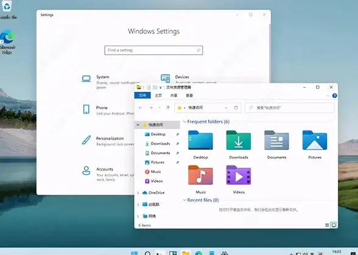Switch Explorer to details view button
Screen dimensions: 358x255
pos(327,225)
